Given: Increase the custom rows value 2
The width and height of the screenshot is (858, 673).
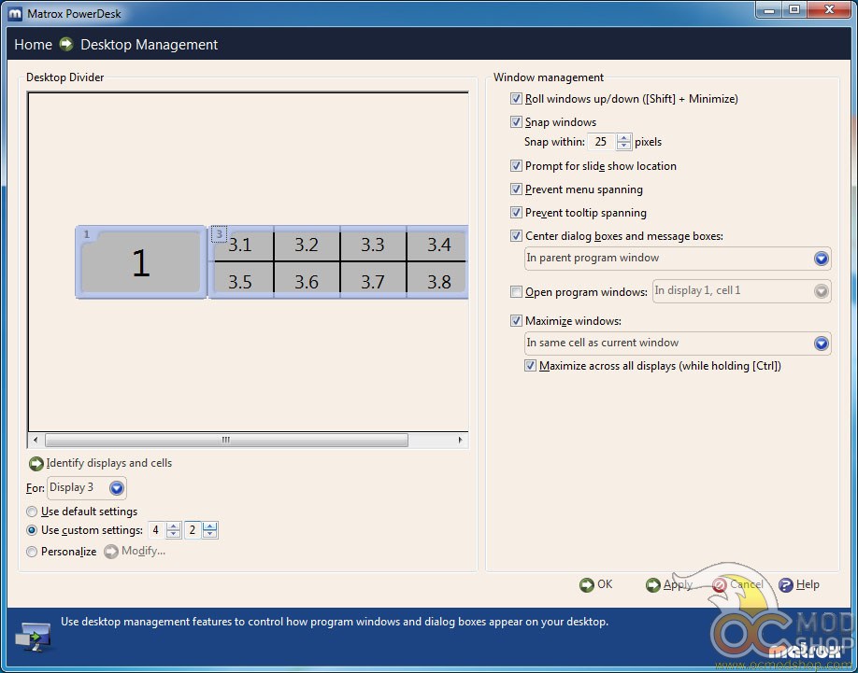Looking at the screenshot, I should click(209, 526).
